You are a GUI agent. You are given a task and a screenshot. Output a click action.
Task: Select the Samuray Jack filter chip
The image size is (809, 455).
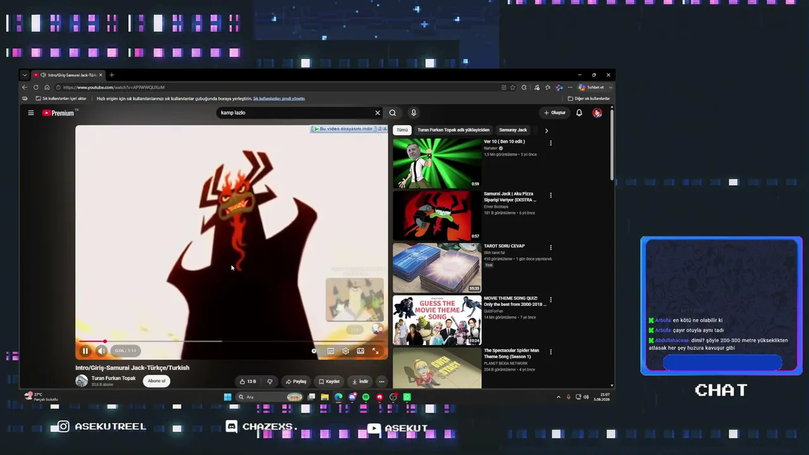coord(513,130)
